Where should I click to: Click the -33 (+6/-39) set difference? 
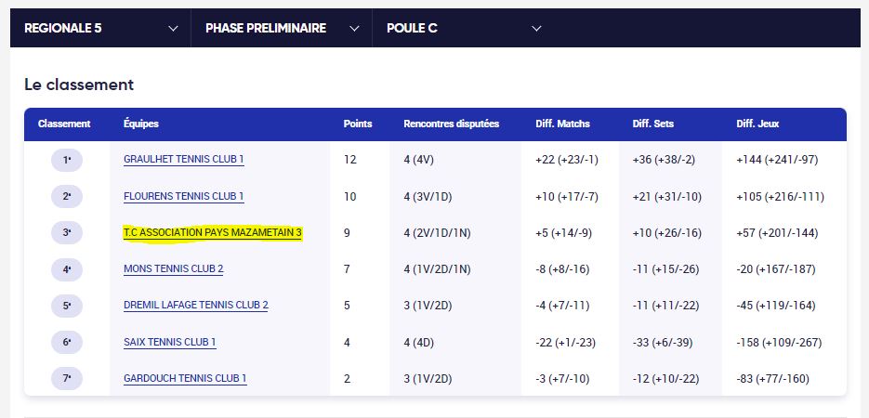tap(663, 343)
